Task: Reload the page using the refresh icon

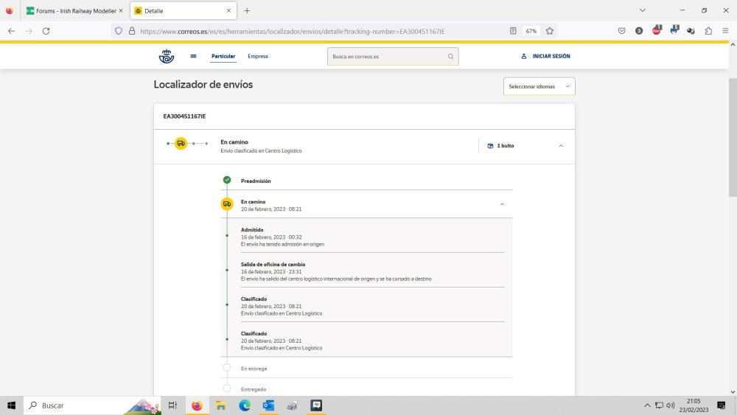Action: click(x=46, y=31)
